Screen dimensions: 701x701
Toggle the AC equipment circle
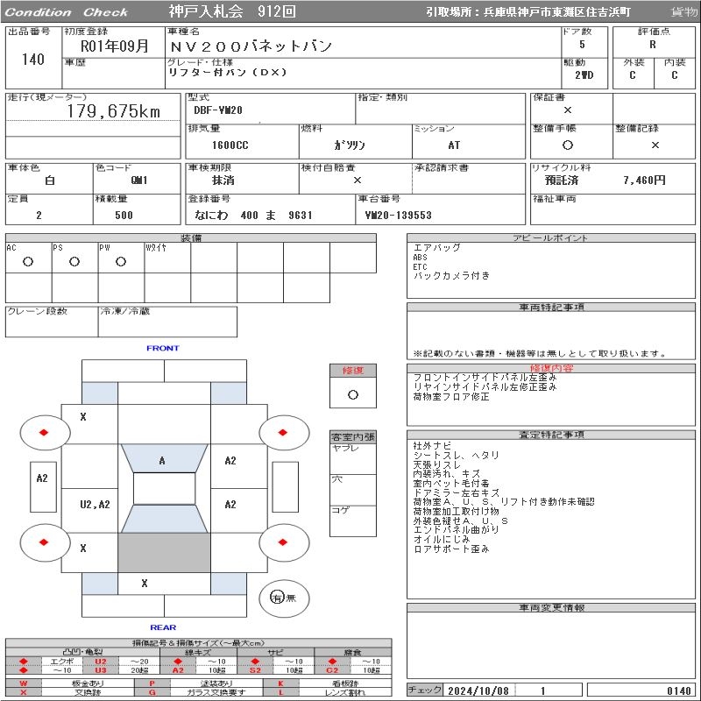pos(28,261)
